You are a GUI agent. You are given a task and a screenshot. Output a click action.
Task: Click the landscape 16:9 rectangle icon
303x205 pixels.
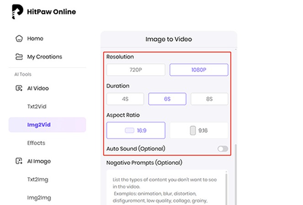coord(129,131)
